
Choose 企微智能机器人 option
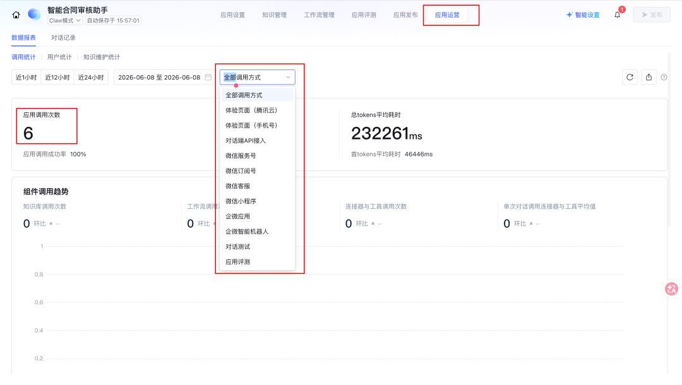pos(257,232)
